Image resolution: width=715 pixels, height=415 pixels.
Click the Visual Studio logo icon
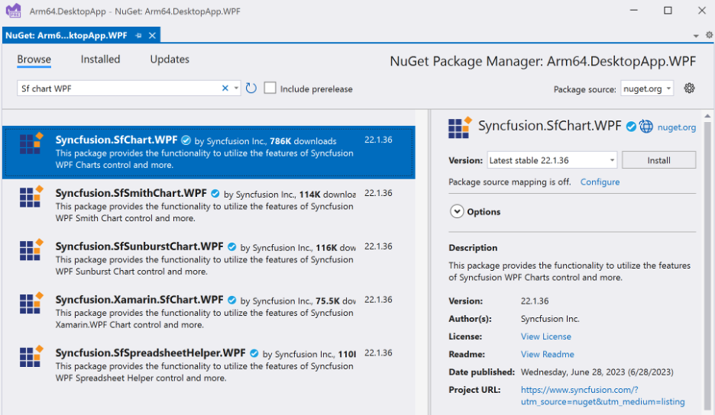(x=13, y=11)
